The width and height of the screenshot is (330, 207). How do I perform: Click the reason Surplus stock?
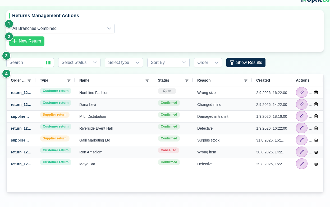coord(208,140)
